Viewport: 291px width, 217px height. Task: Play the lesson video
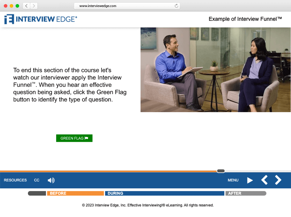tap(250, 180)
